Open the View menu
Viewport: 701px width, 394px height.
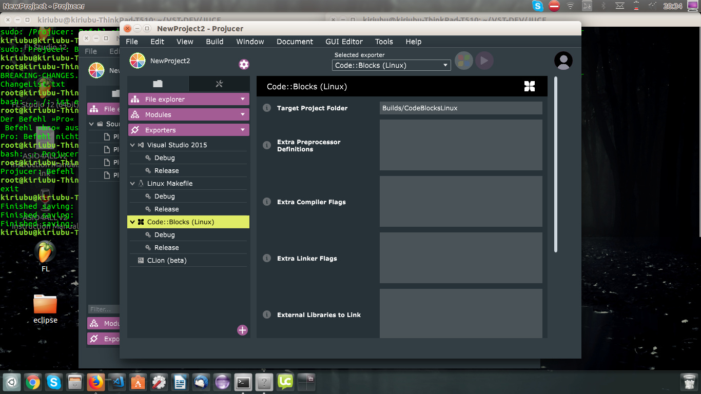tap(185, 42)
